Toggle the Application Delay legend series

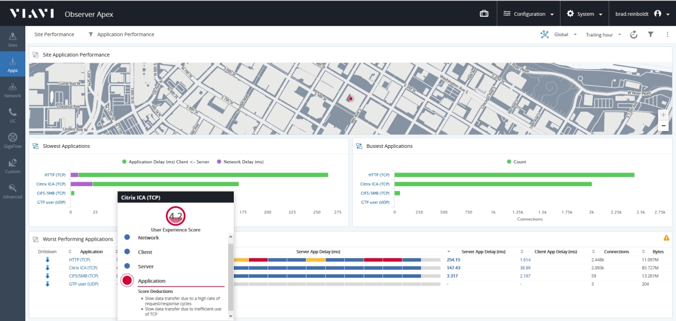[x=166, y=162]
